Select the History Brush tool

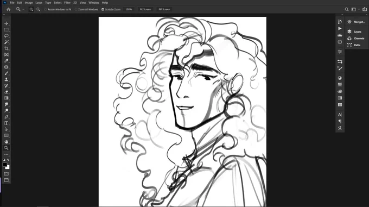pyautogui.click(x=7, y=86)
